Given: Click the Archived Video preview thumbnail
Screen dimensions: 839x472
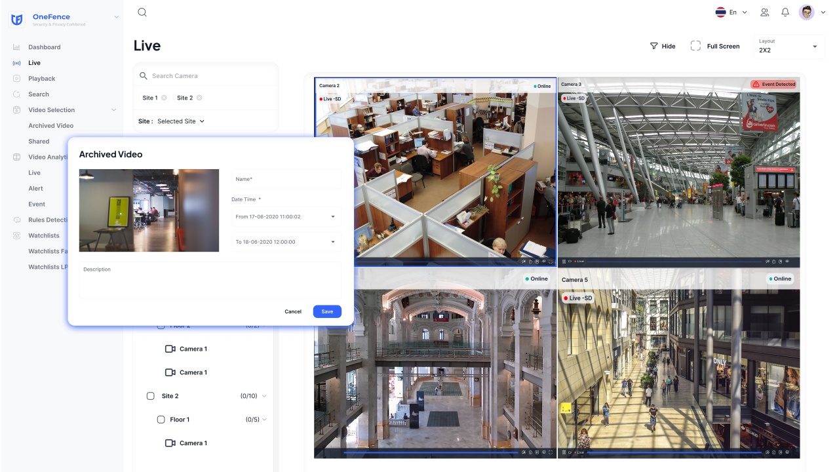Looking at the screenshot, I should (149, 210).
